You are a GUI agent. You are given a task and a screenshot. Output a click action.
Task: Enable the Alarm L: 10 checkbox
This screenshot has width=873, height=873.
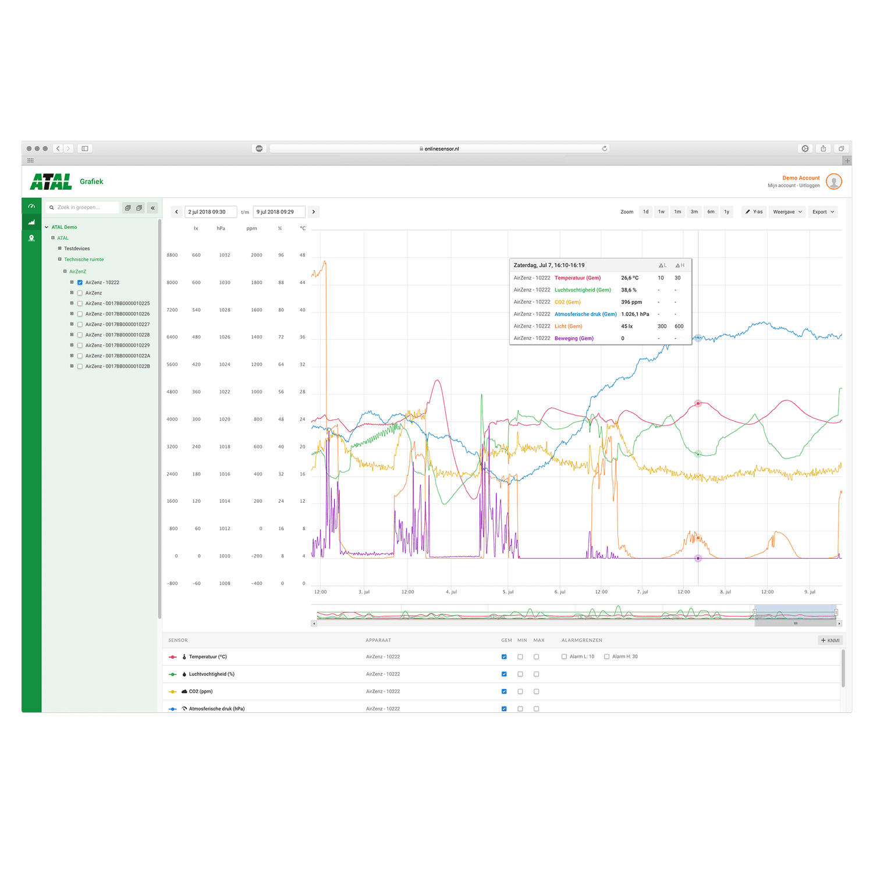coord(564,656)
